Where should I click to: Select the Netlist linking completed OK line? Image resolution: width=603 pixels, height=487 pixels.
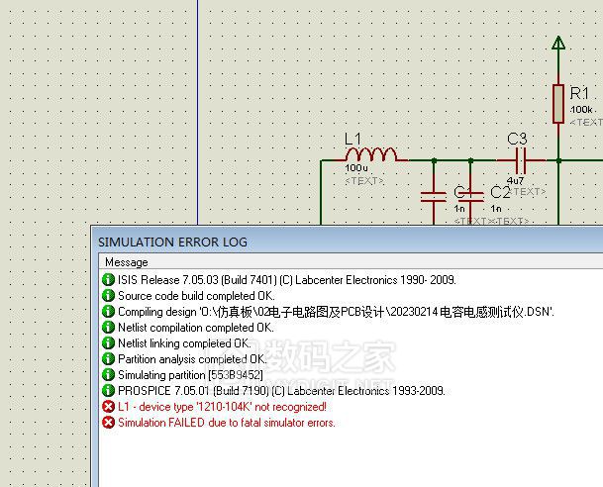(x=184, y=343)
